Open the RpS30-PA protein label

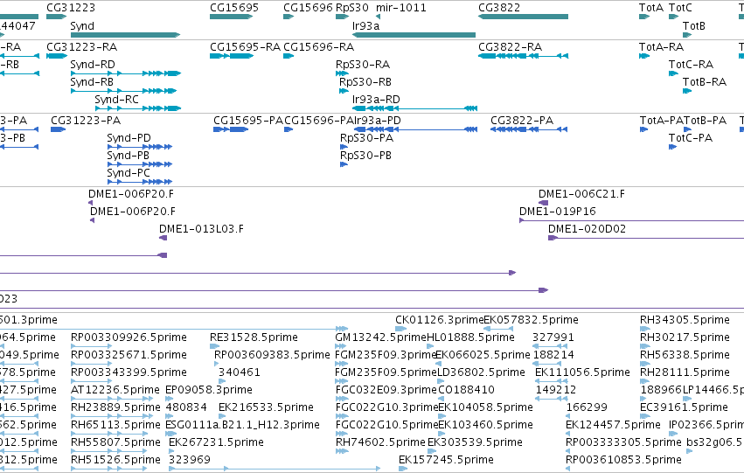[367, 138]
